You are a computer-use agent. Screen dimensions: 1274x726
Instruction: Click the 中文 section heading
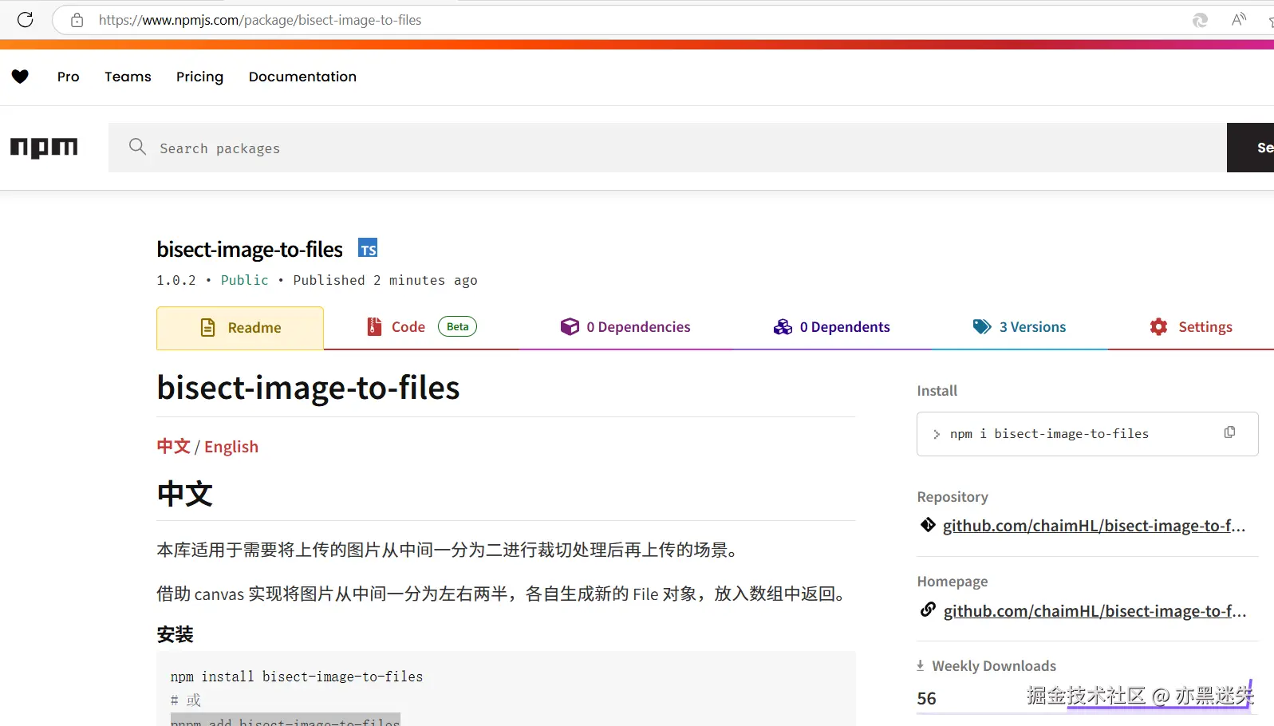(185, 494)
